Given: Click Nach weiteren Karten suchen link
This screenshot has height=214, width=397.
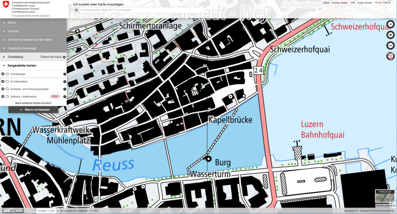Looking at the screenshot, I should [x=33, y=103].
